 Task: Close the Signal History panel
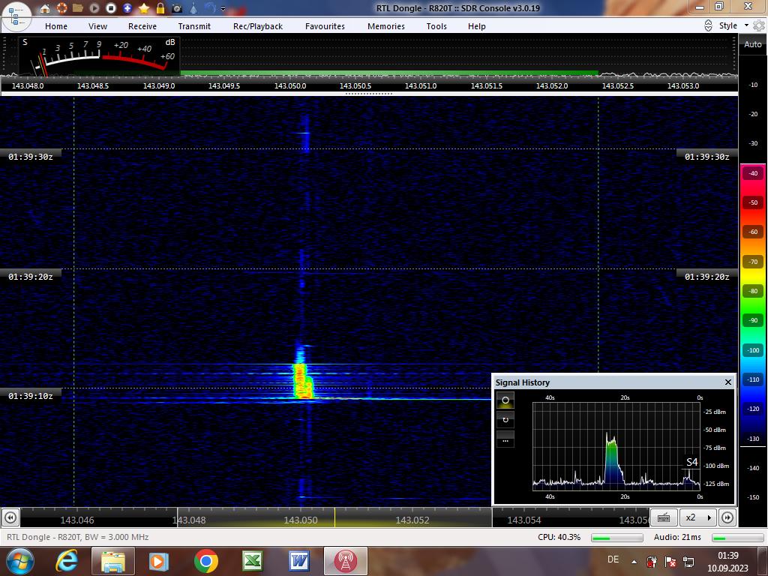[727, 382]
